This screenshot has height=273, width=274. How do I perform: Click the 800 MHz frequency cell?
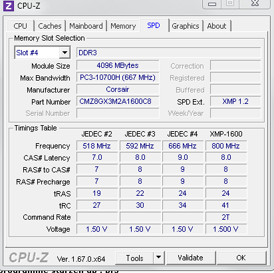[226, 146]
